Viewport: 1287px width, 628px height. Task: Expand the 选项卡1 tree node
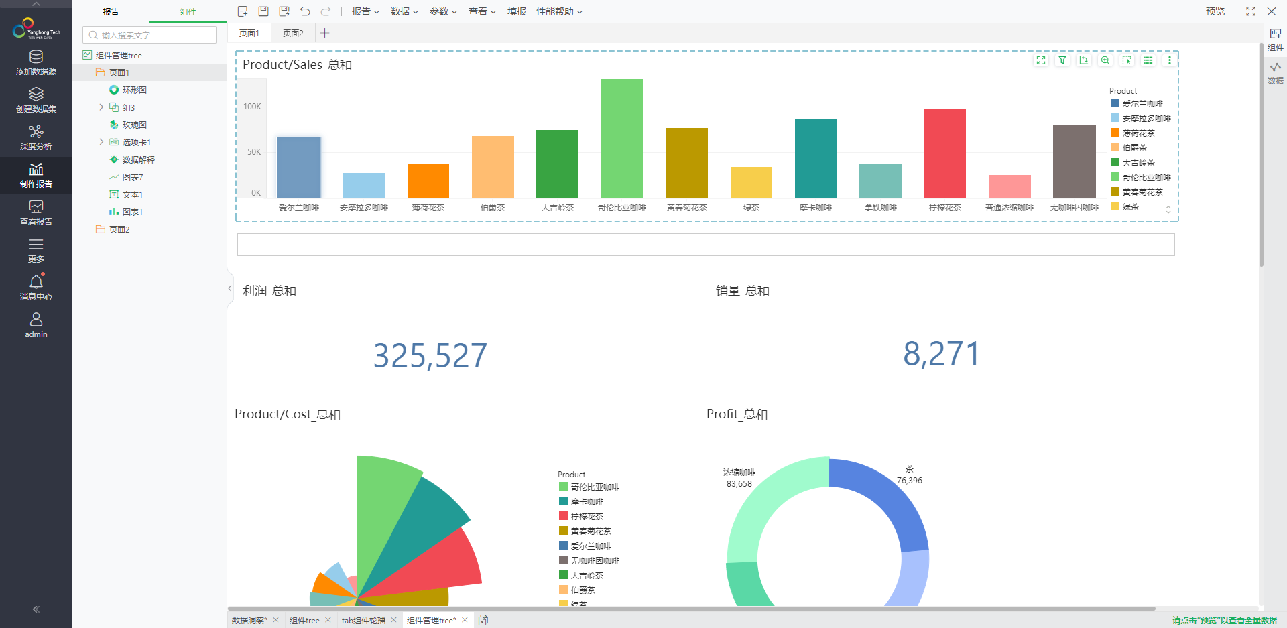click(101, 142)
